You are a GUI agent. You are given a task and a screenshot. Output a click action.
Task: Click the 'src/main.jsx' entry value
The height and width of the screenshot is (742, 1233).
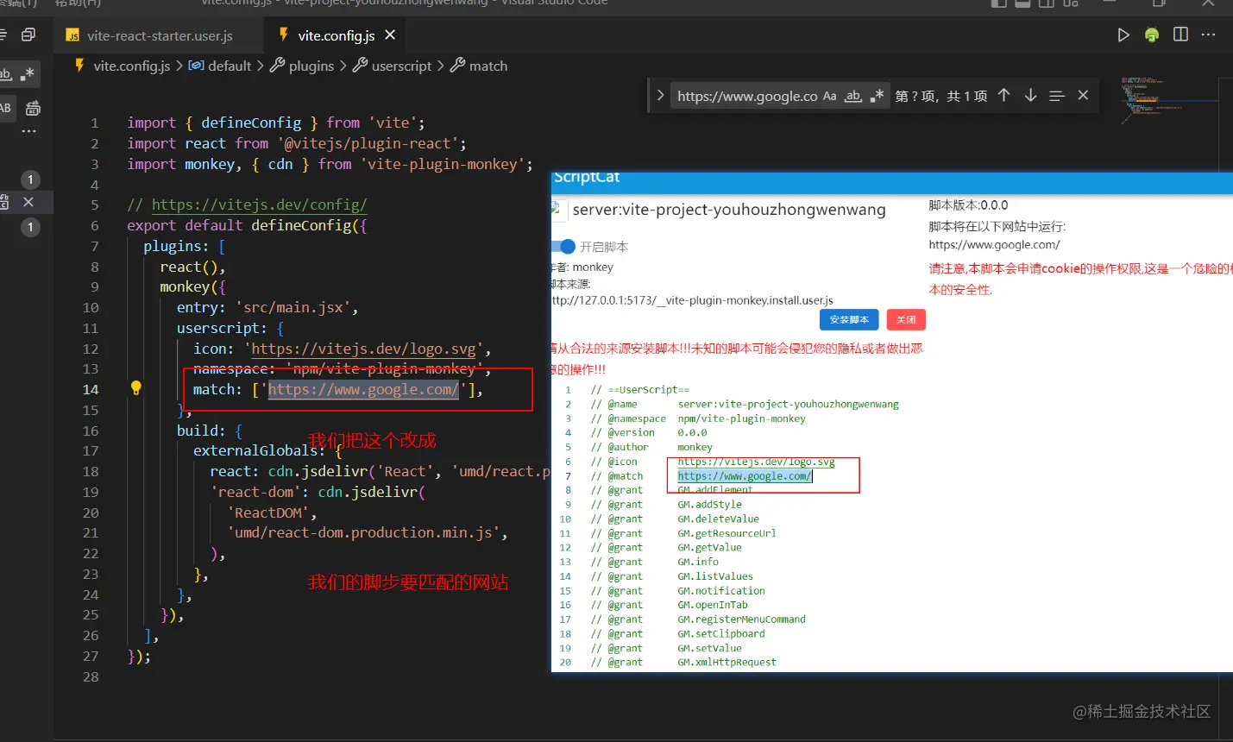pos(293,307)
